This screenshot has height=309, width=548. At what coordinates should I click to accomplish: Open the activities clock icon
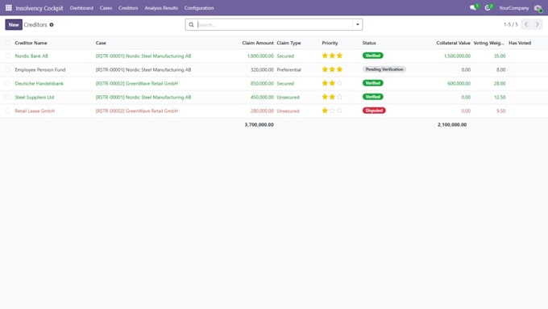tap(488, 8)
